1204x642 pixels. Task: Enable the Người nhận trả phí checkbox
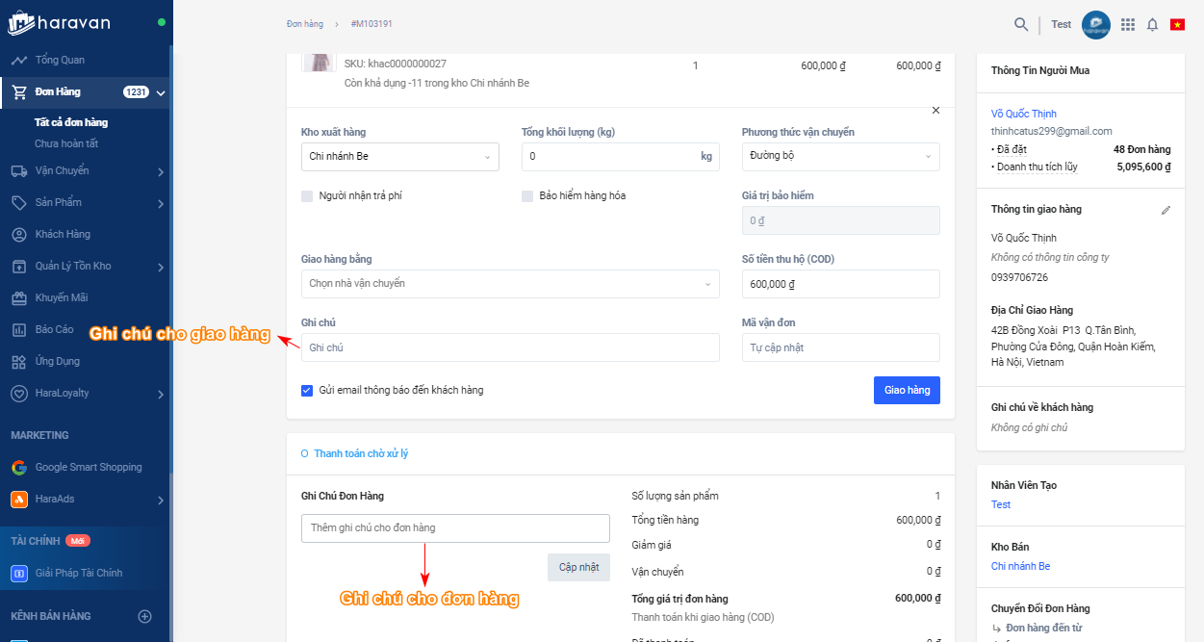(x=308, y=196)
